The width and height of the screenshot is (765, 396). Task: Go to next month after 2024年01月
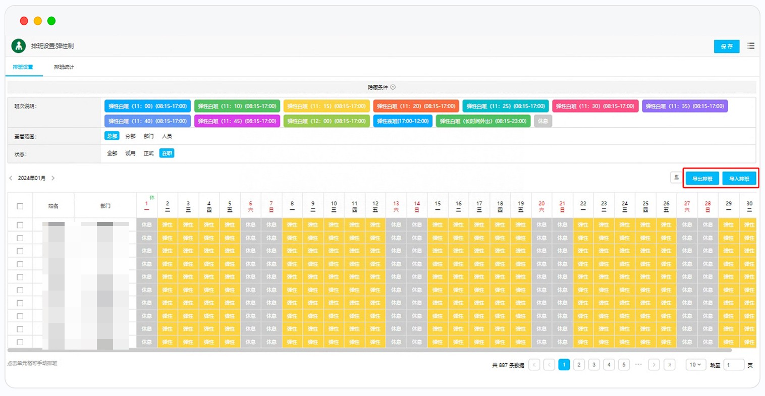pos(53,178)
